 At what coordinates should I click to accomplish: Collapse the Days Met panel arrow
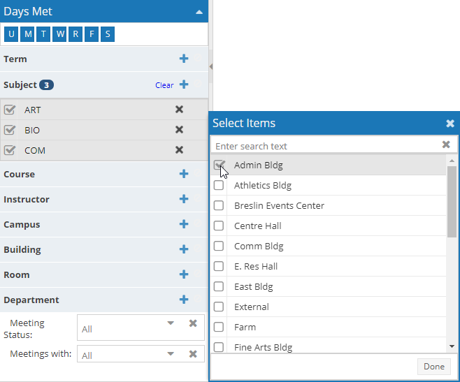pos(199,12)
